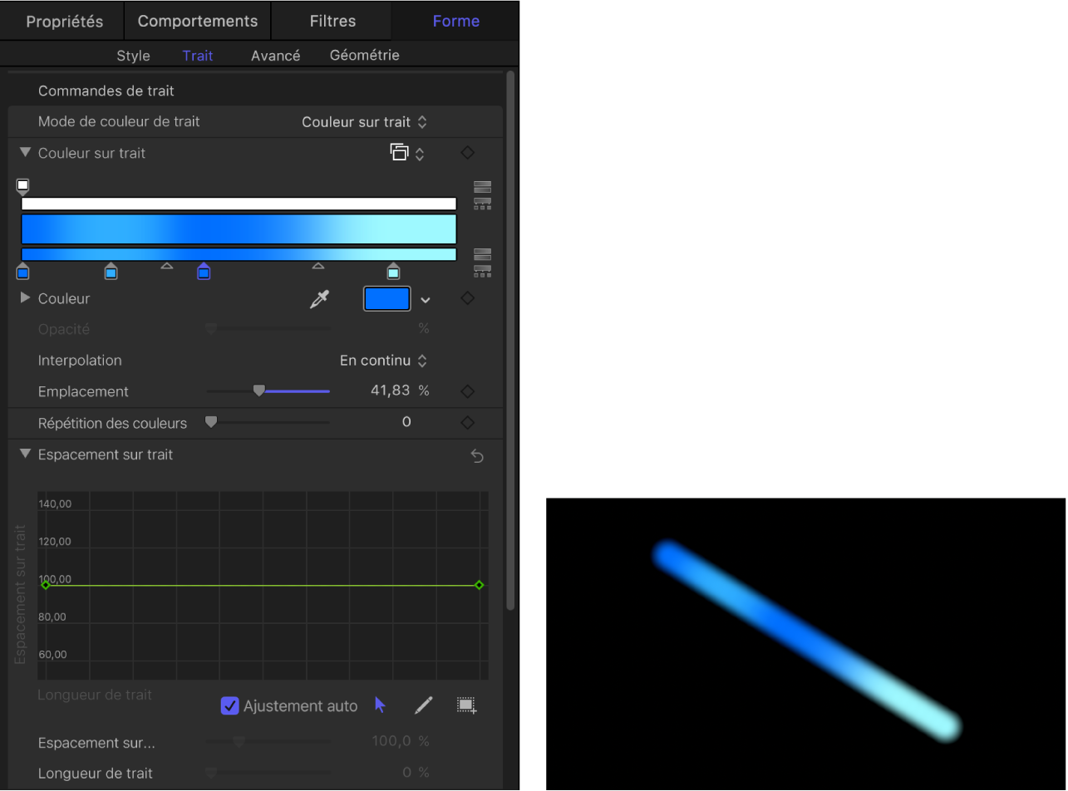This screenshot has width=1068, height=791.
Task: Open Mode de couleur de trait dropdown
Action: [x=365, y=122]
